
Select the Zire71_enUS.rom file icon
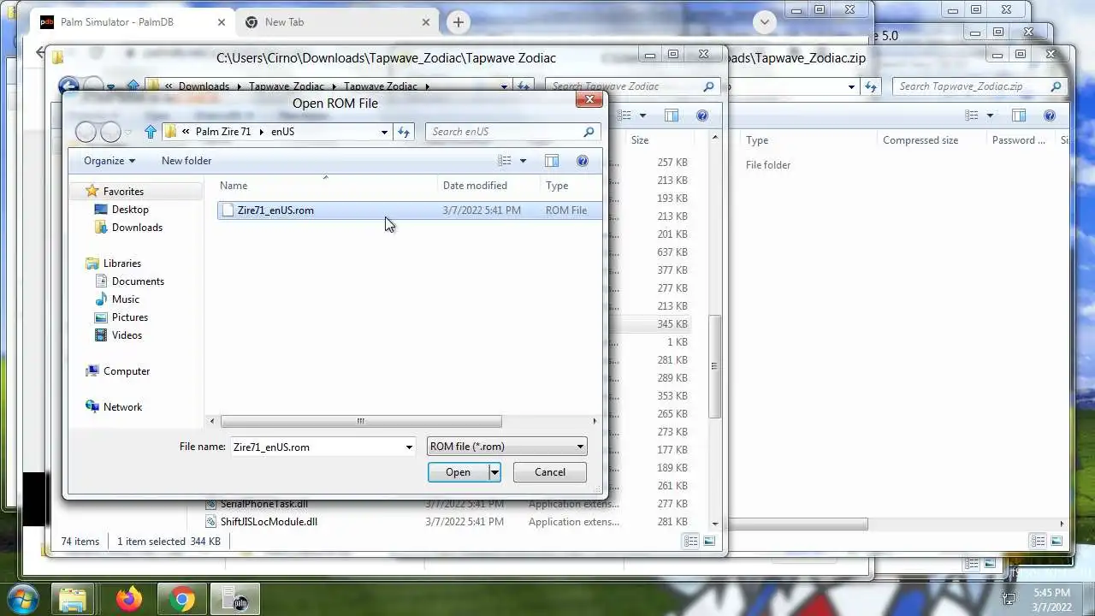tap(227, 210)
